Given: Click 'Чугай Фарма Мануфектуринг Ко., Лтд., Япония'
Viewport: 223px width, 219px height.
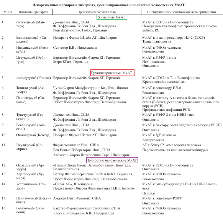Looking at the screenshot, I should point(91,88).
